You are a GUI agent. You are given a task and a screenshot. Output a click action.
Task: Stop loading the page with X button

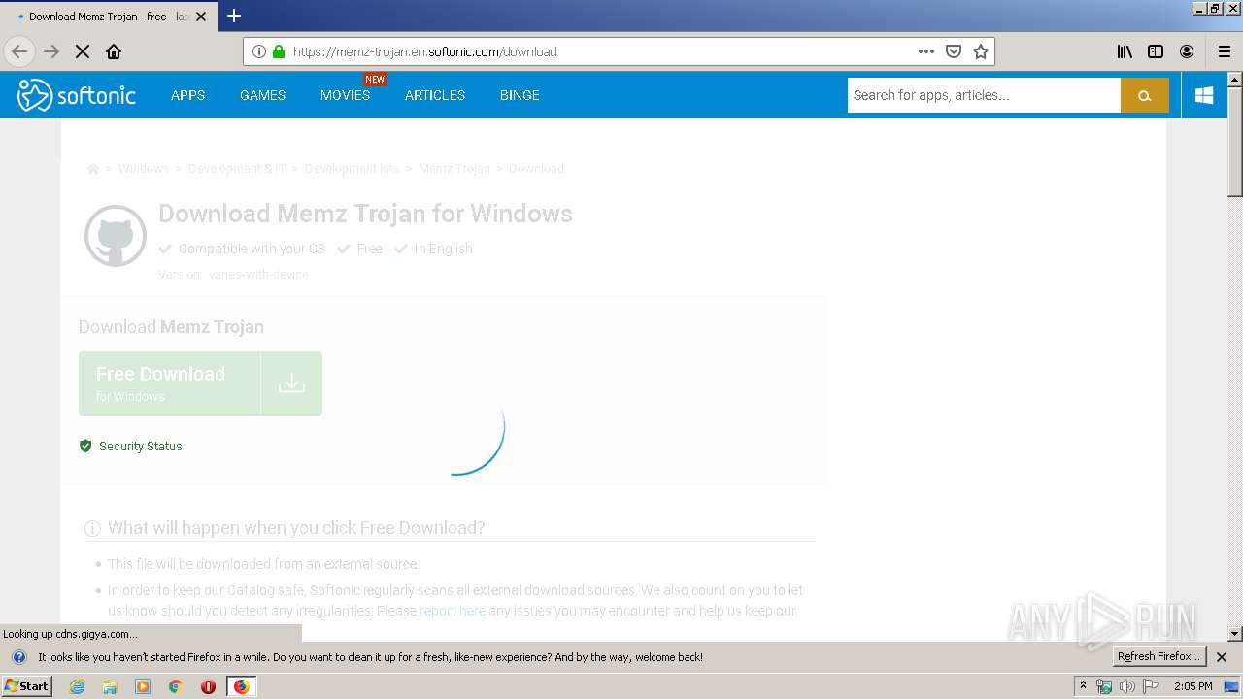coord(83,51)
